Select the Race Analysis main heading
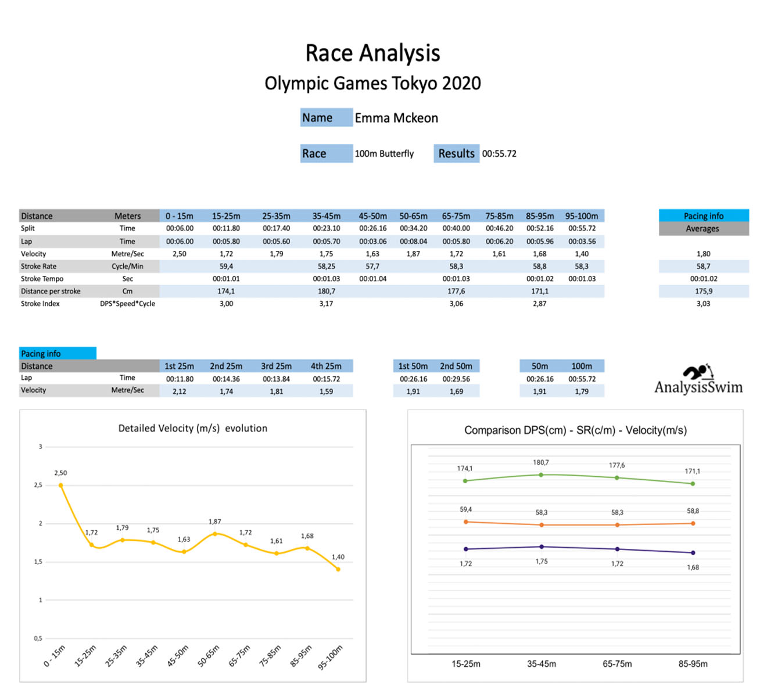This screenshot has width=767, height=697. tap(372, 53)
